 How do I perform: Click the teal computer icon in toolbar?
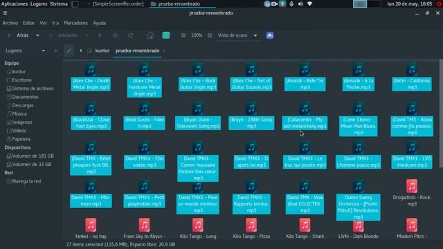166,35
